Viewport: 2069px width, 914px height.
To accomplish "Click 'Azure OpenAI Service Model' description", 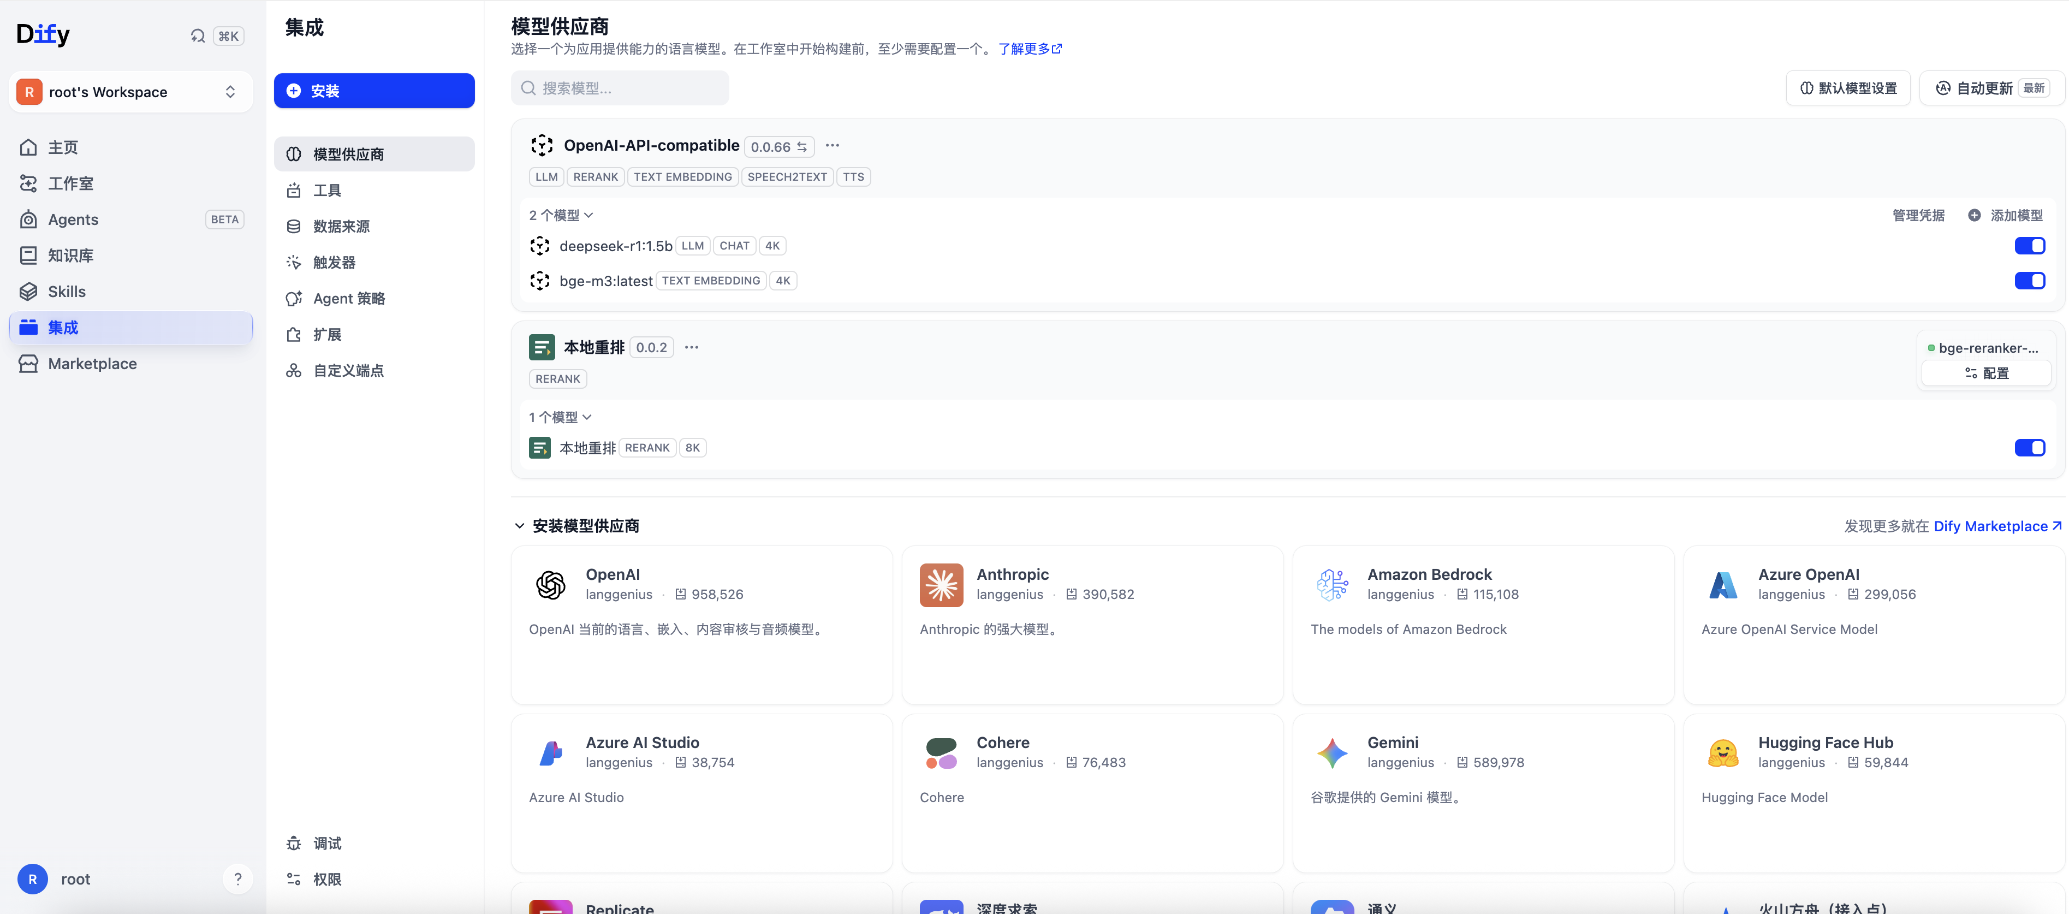I will click(x=1789, y=629).
